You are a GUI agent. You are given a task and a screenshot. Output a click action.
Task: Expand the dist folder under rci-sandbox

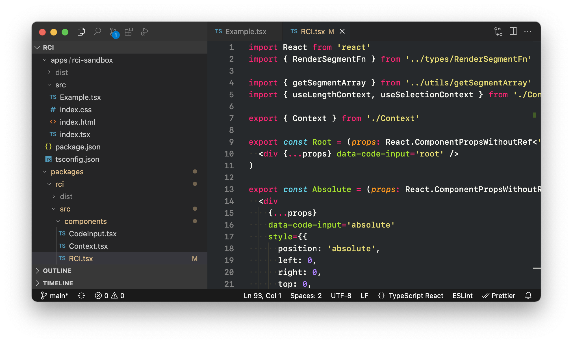tap(61, 72)
